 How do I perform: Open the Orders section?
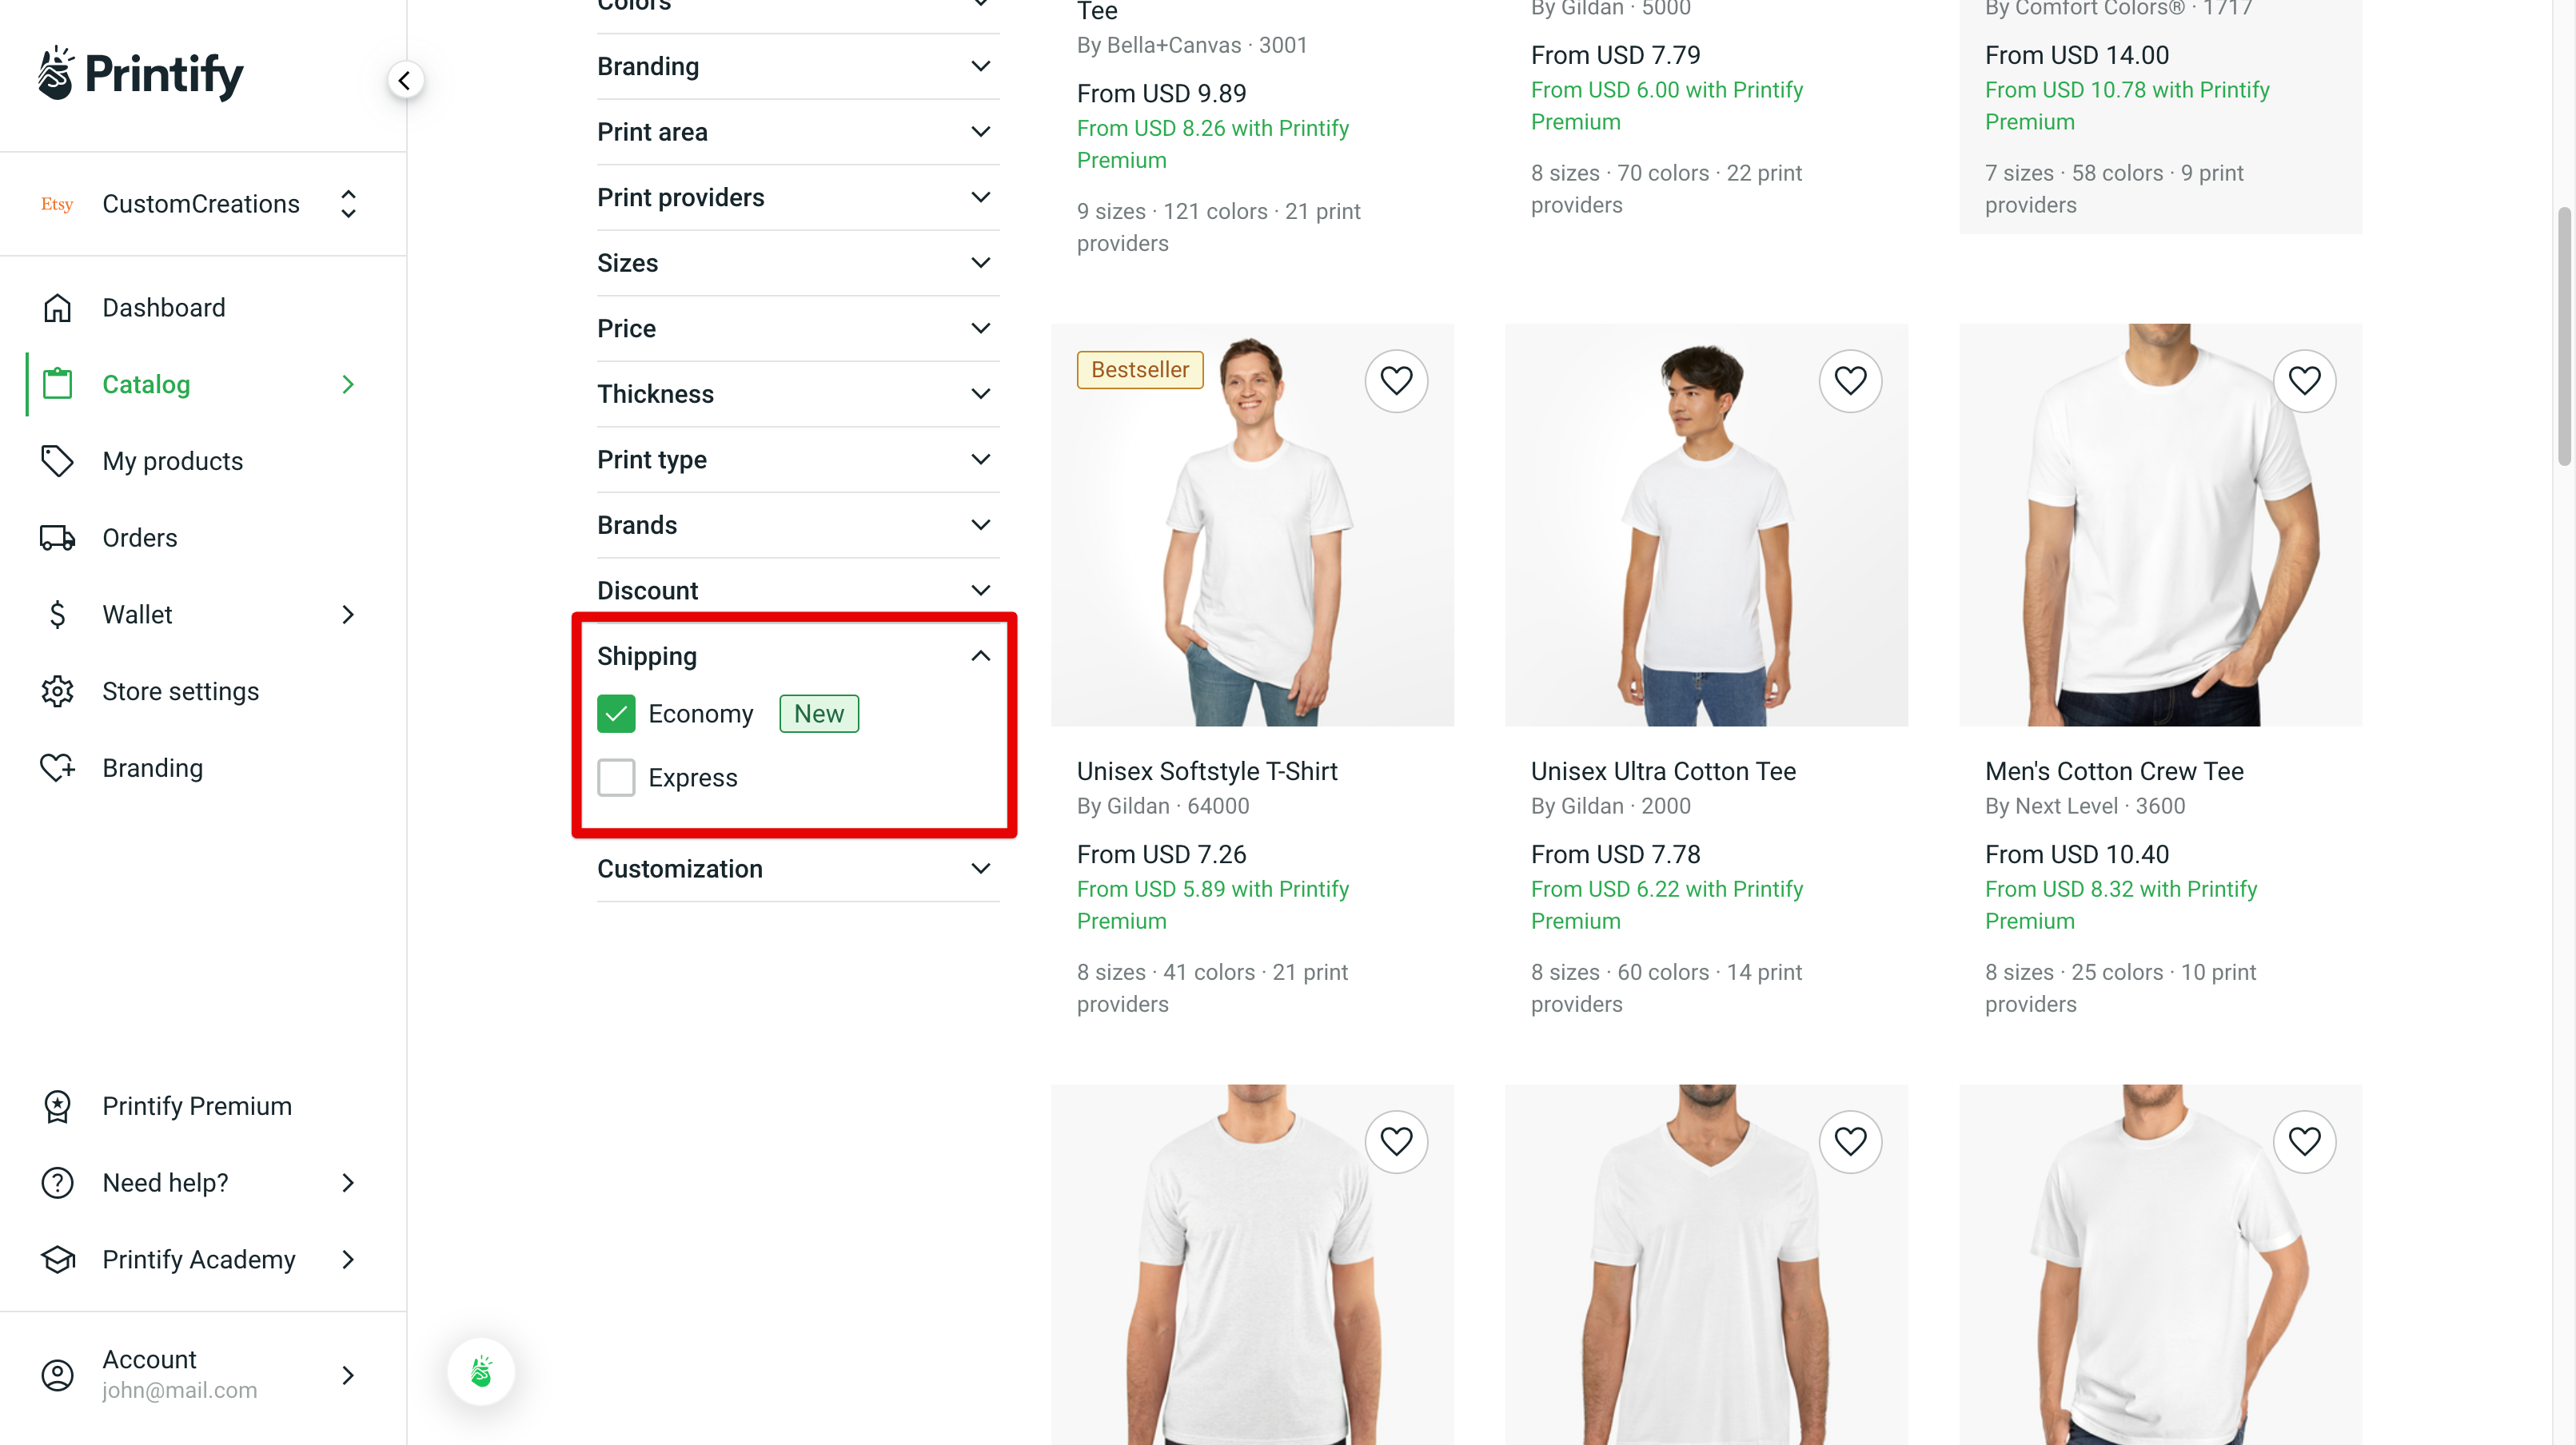pyautogui.click(x=139, y=536)
